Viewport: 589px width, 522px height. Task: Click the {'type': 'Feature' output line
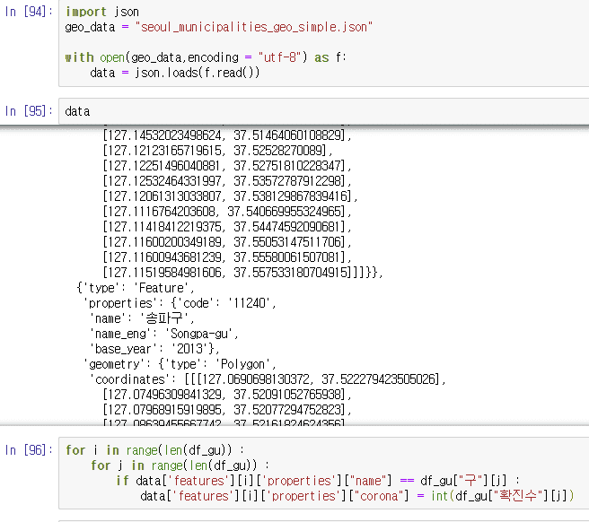(136, 287)
